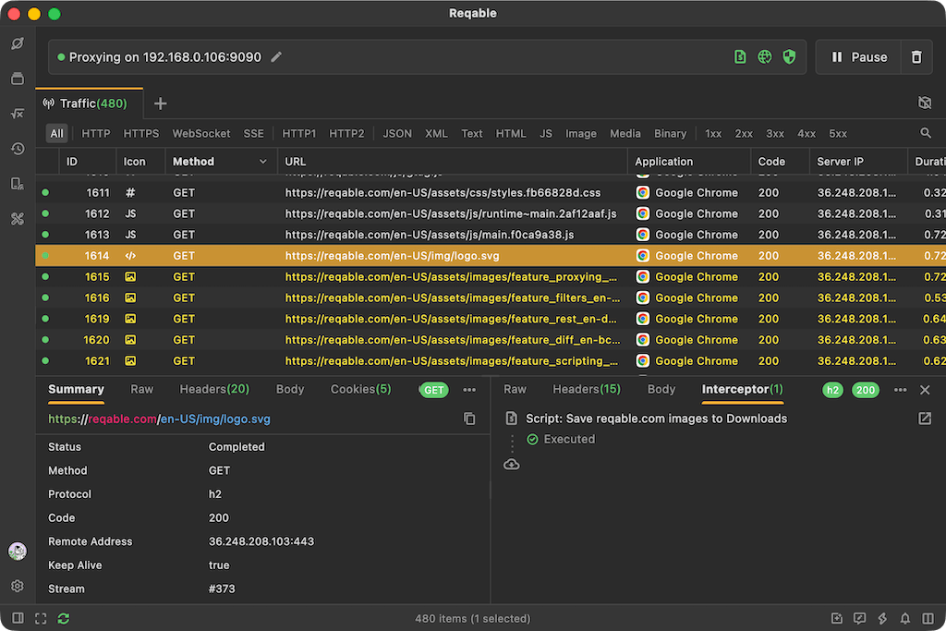Copy the request URL with copy icon
This screenshot has width=946, height=631.
469,419
